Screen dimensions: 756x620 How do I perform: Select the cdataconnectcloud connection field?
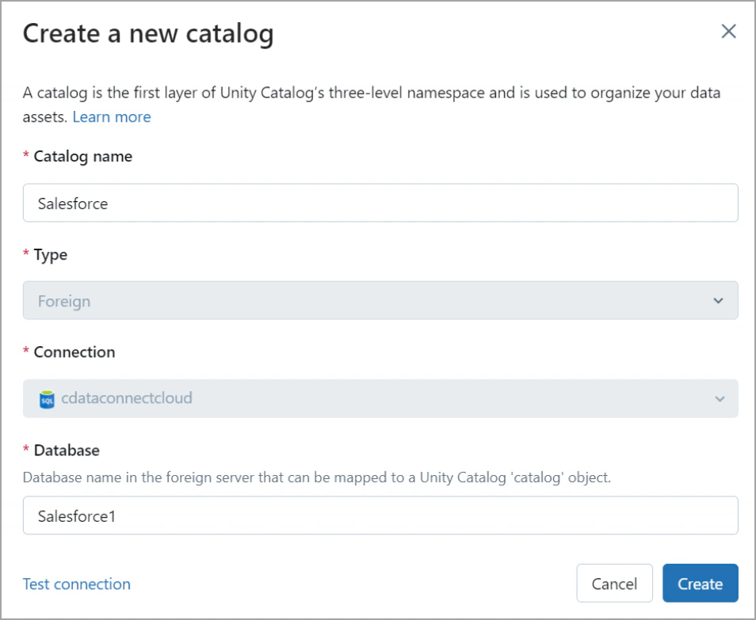tap(380, 398)
